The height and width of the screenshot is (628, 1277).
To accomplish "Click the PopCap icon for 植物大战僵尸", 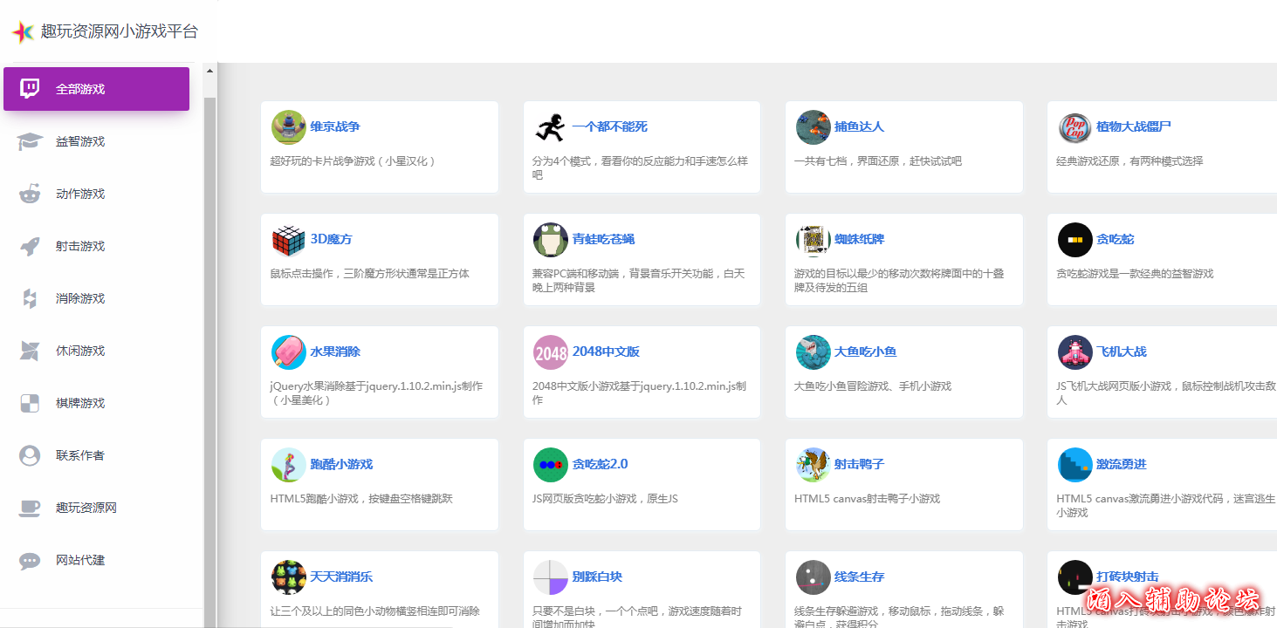I will click(1074, 127).
